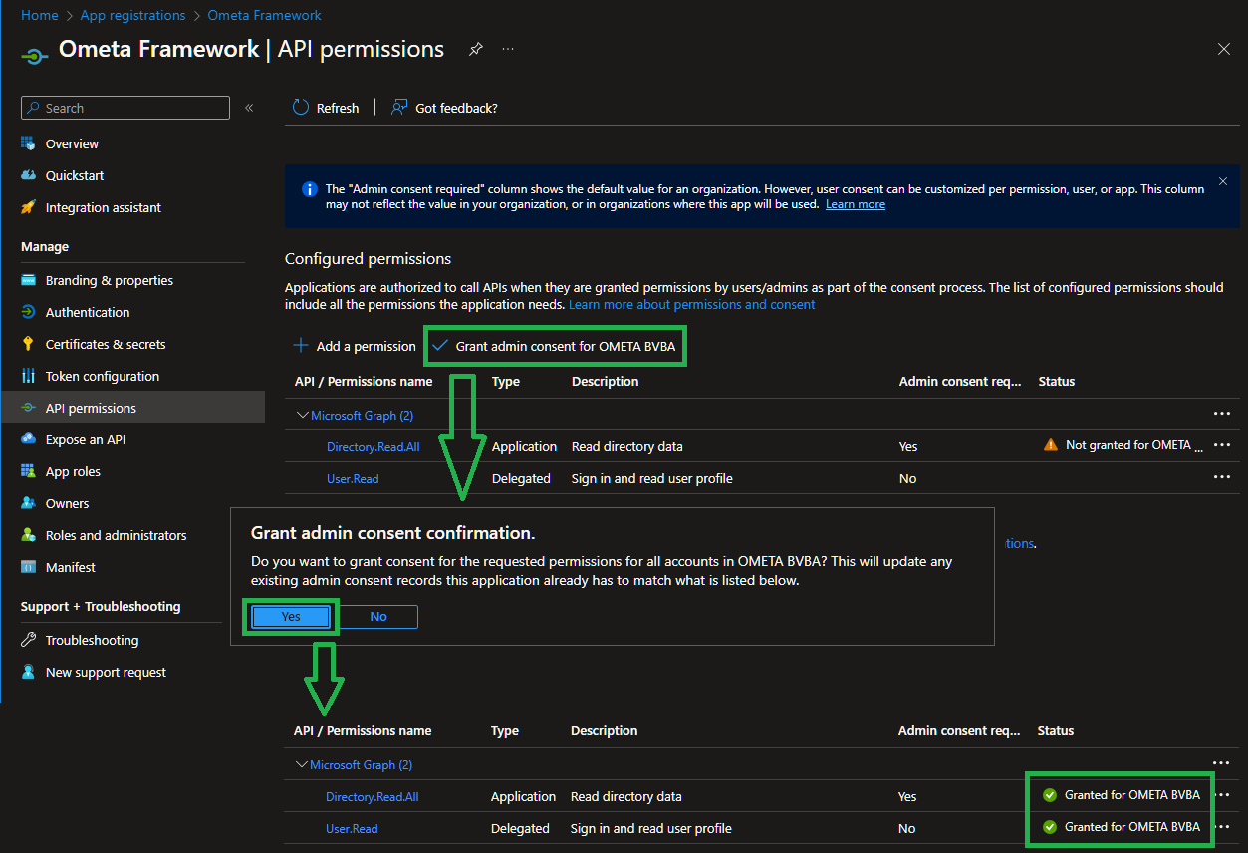Click the upper Admin consent req... header
This screenshot has width=1248, height=853.
point(960,381)
